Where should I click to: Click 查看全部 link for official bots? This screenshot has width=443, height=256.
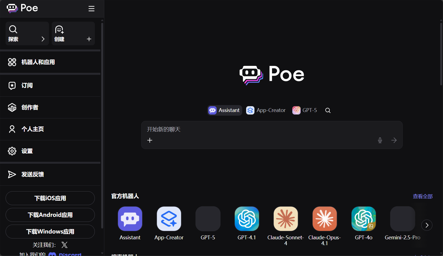click(423, 197)
